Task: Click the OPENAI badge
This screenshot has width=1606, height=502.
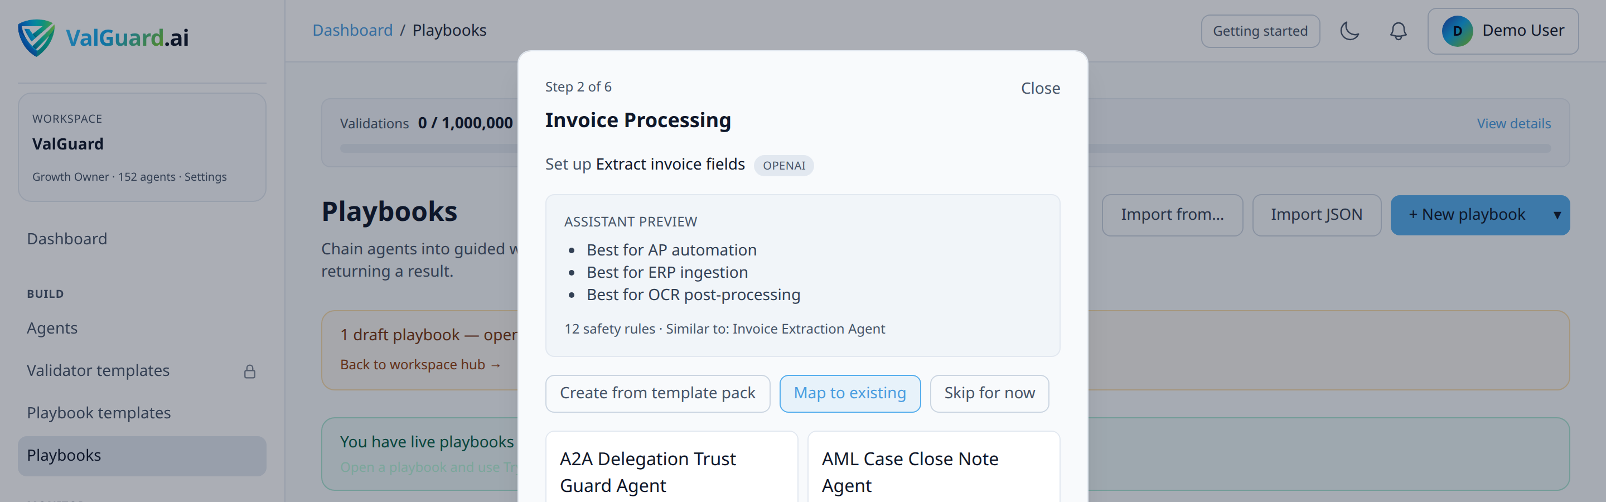Action: coord(783,166)
